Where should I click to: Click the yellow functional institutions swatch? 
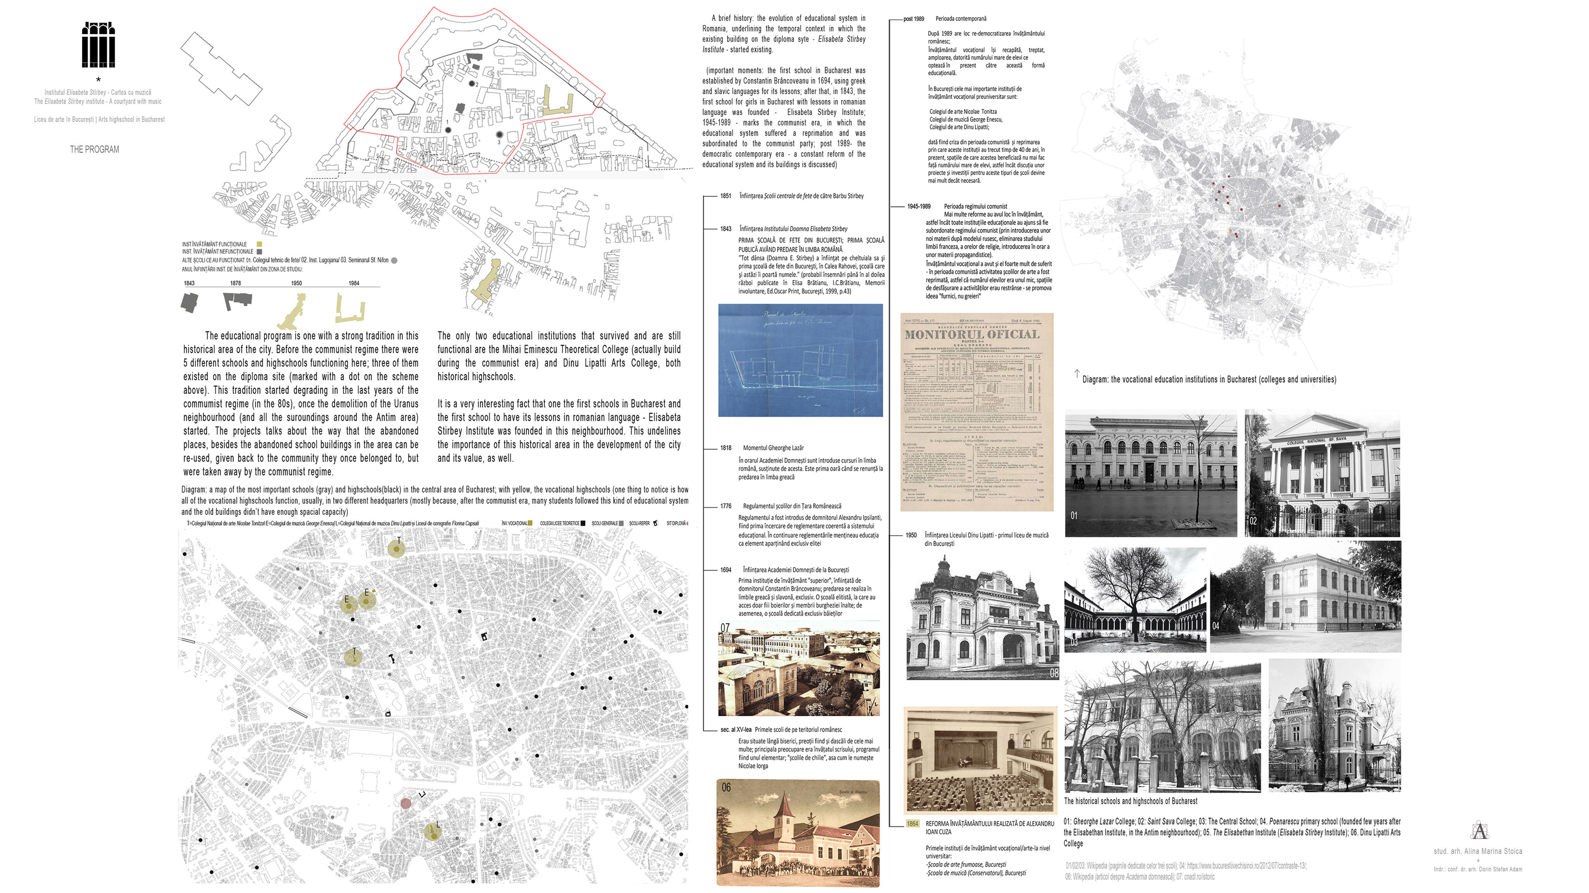pos(260,244)
